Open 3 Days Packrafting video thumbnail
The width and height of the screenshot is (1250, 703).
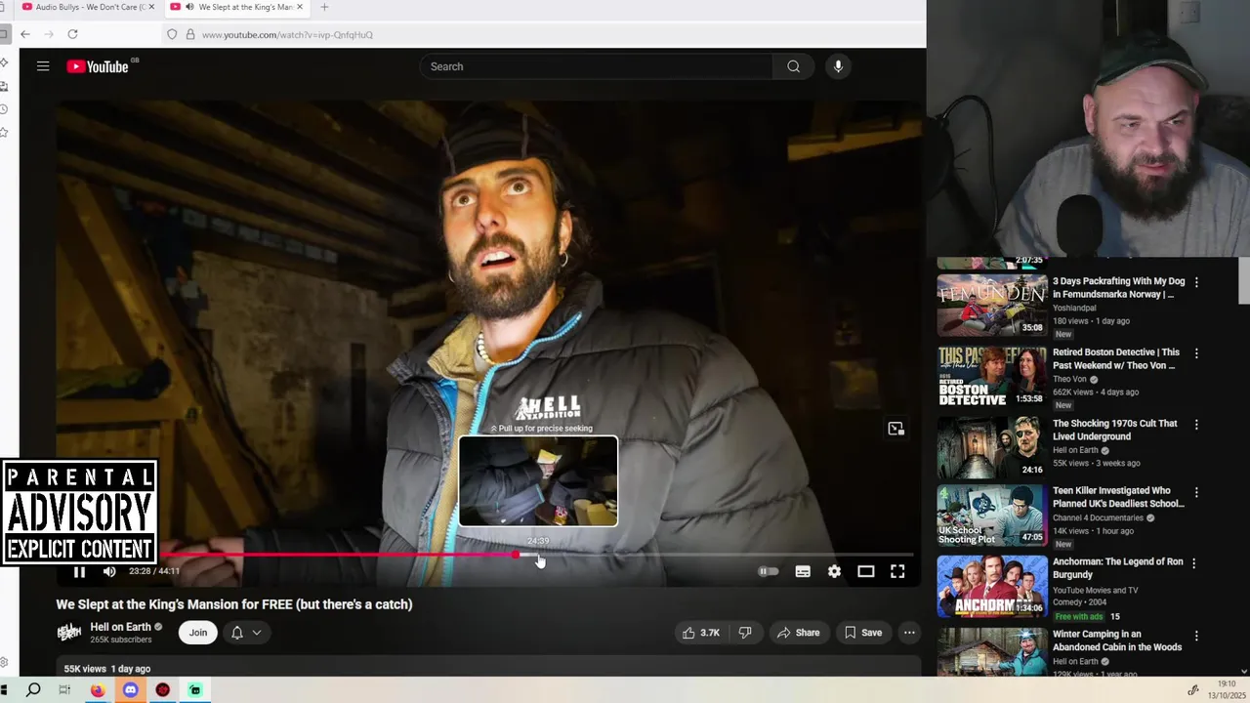[992, 306]
